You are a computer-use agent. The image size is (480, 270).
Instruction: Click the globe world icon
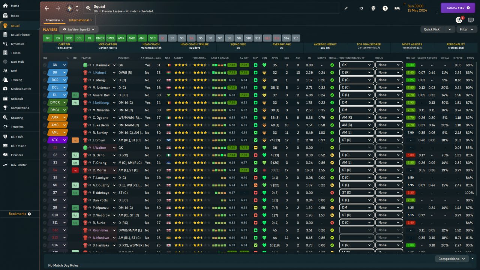[373, 8]
